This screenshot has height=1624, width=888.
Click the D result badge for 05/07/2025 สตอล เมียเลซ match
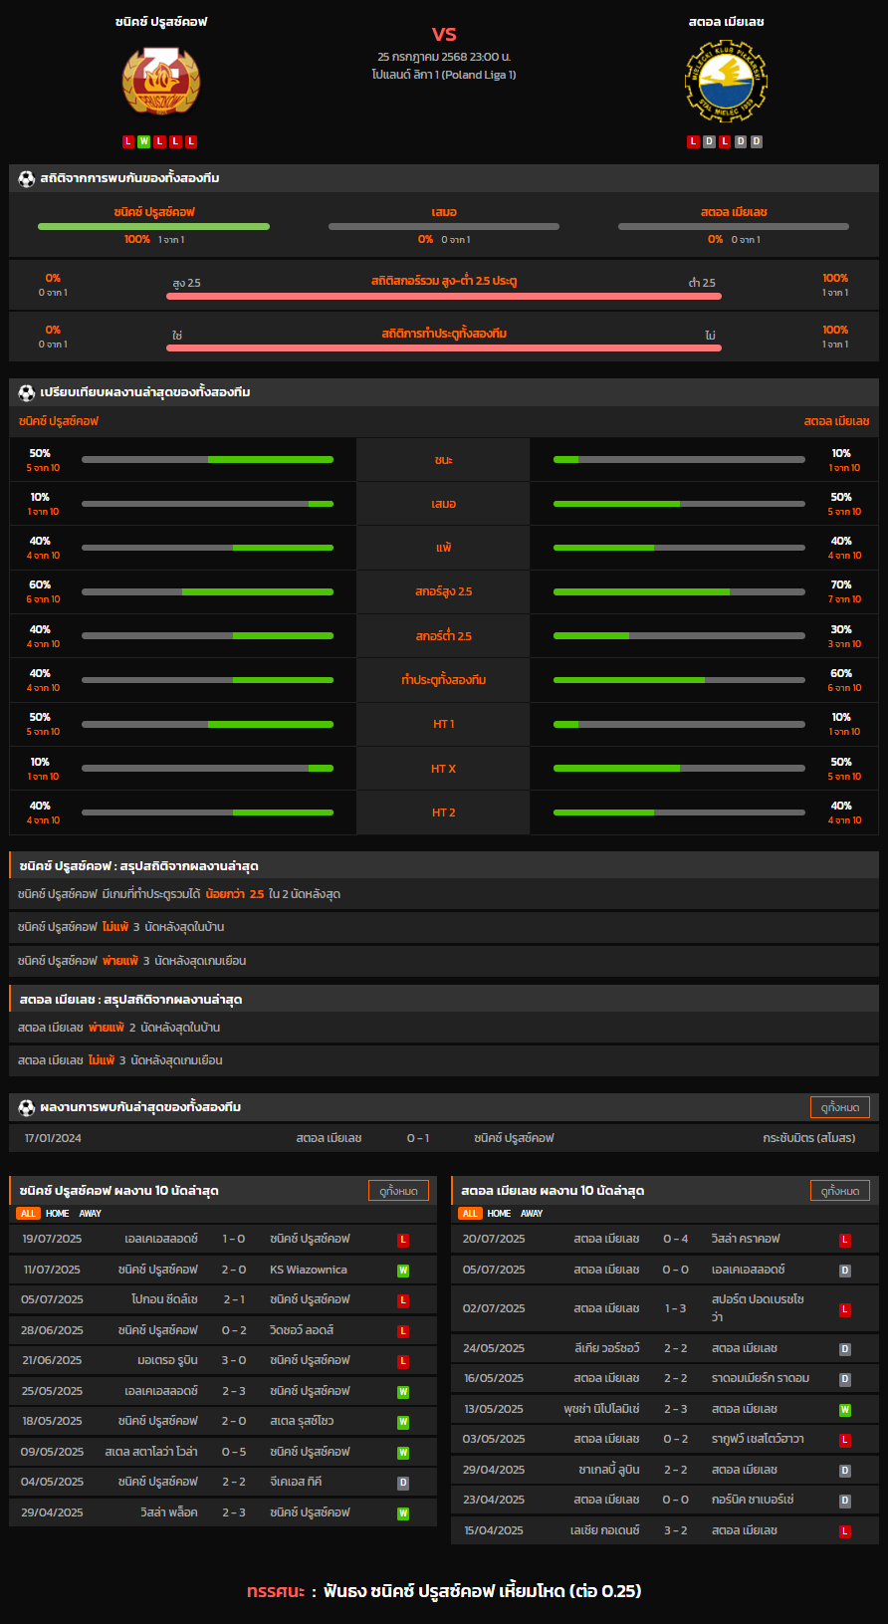845,1271
